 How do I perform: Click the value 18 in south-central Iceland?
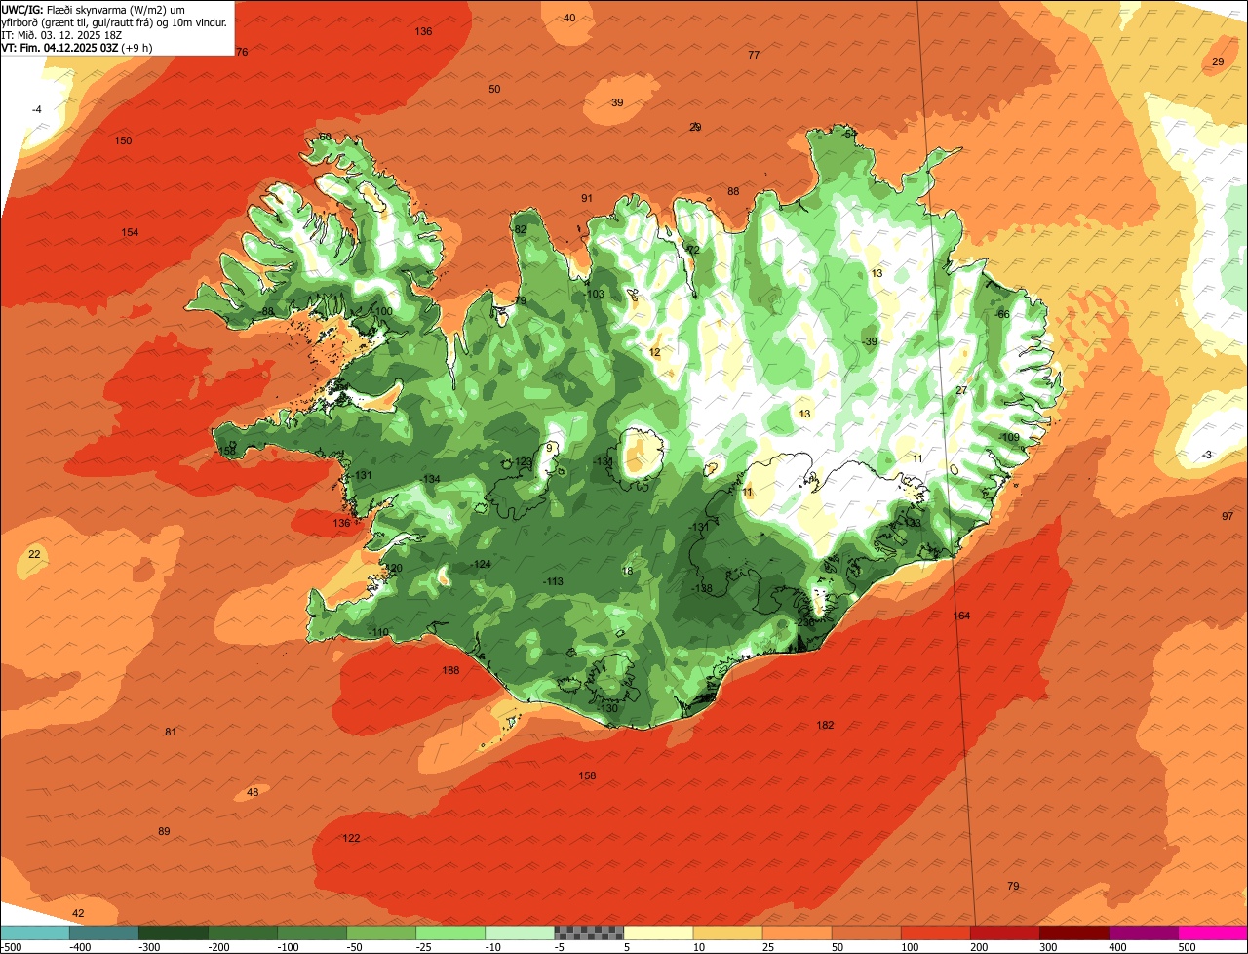click(627, 571)
